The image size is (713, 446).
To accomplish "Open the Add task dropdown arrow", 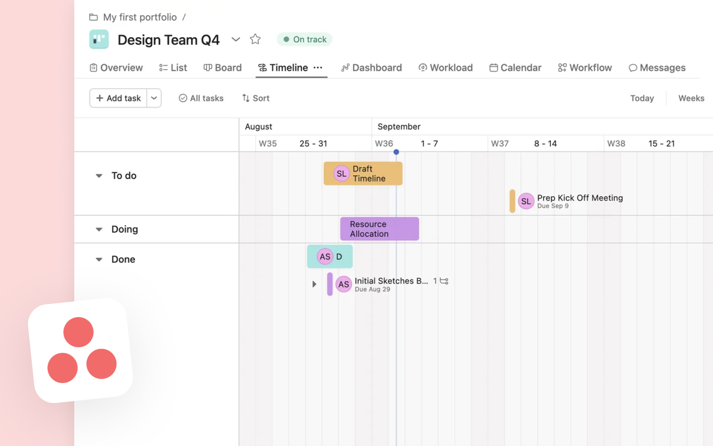I will pyautogui.click(x=154, y=98).
